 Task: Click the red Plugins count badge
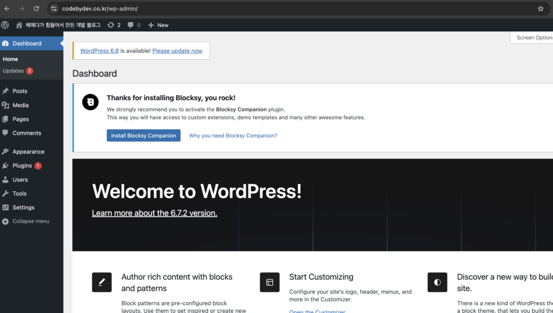(38, 166)
